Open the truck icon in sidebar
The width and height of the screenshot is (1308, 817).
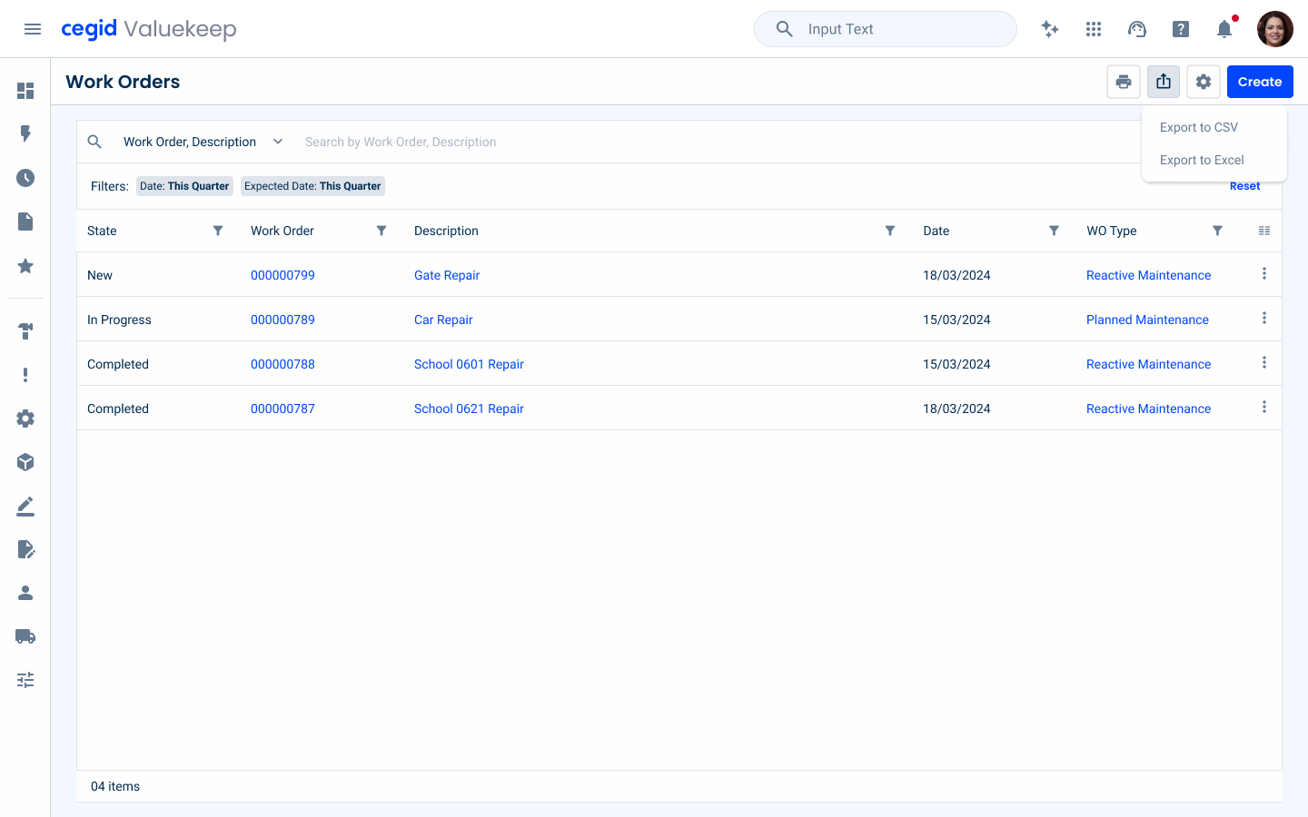[x=25, y=636]
